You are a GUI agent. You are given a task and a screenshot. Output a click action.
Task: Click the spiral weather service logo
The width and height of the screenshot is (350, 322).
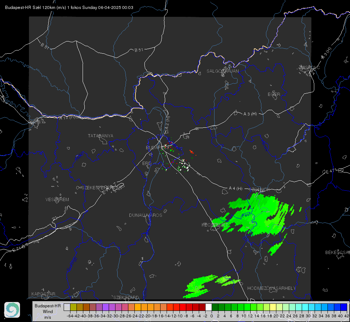pyautogui.click(x=12, y=310)
